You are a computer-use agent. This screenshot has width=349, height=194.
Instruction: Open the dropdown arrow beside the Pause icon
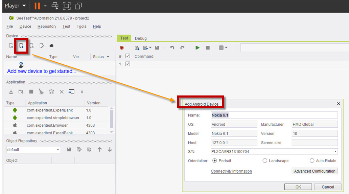point(45,6)
